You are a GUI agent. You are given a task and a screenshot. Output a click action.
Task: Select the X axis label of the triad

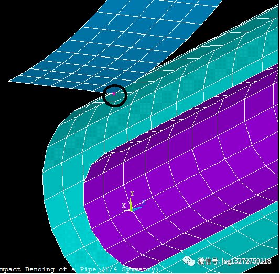pos(124,206)
